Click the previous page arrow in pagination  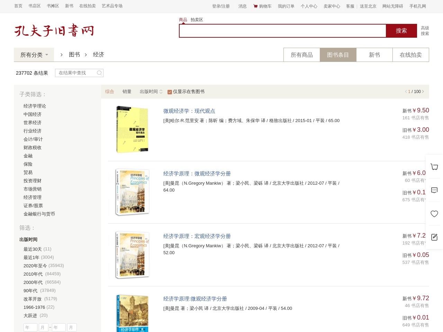(x=406, y=92)
